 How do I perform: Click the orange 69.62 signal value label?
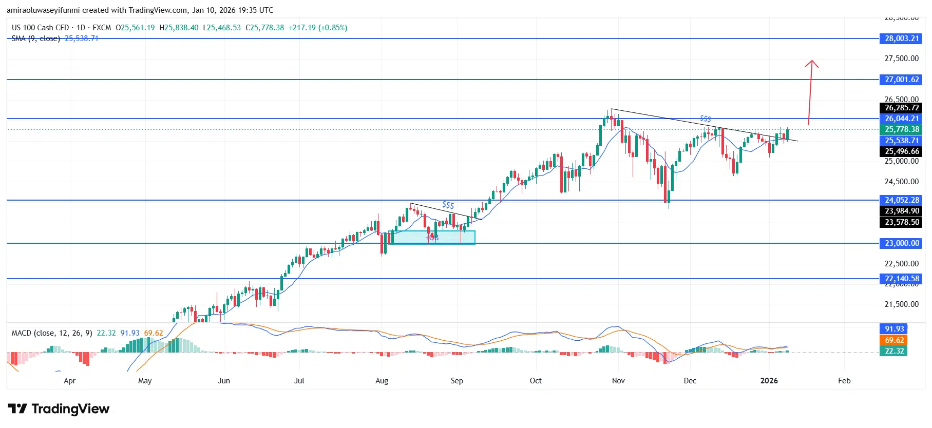[x=894, y=340]
